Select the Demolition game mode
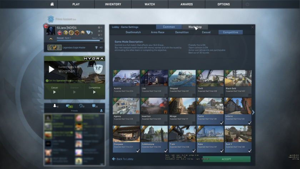Viewport: 300px width, 169px height. tap(182, 33)
